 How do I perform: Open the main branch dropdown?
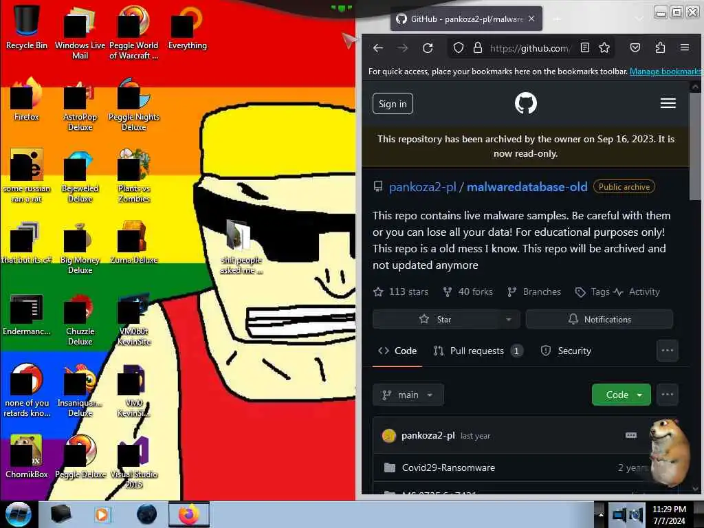[x=408, y=395]
